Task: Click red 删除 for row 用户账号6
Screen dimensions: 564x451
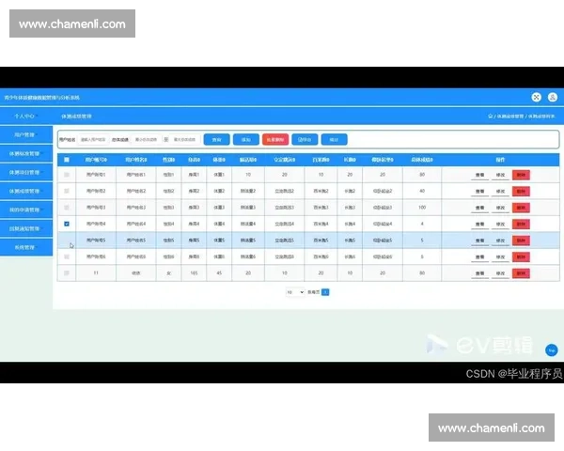Action: click(521, 257)
